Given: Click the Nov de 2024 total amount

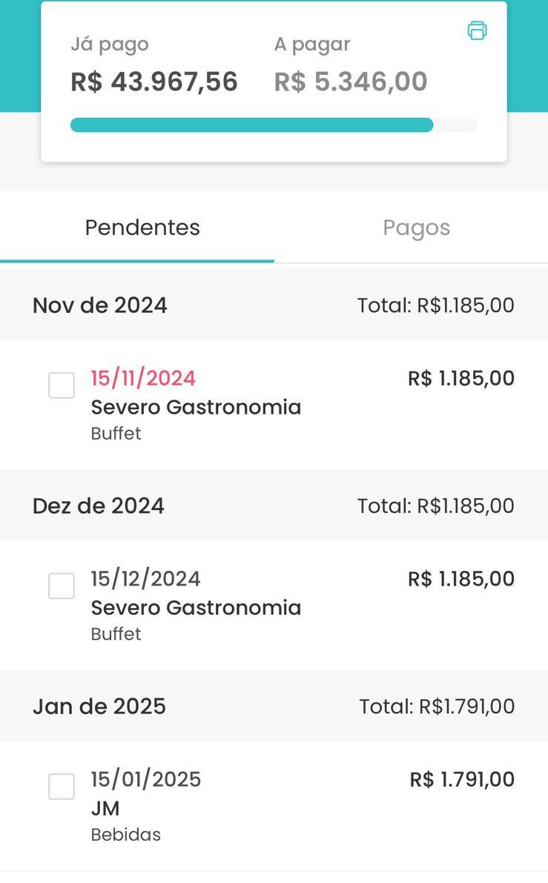Looking at the screenshot, I should tap(435, 305).
